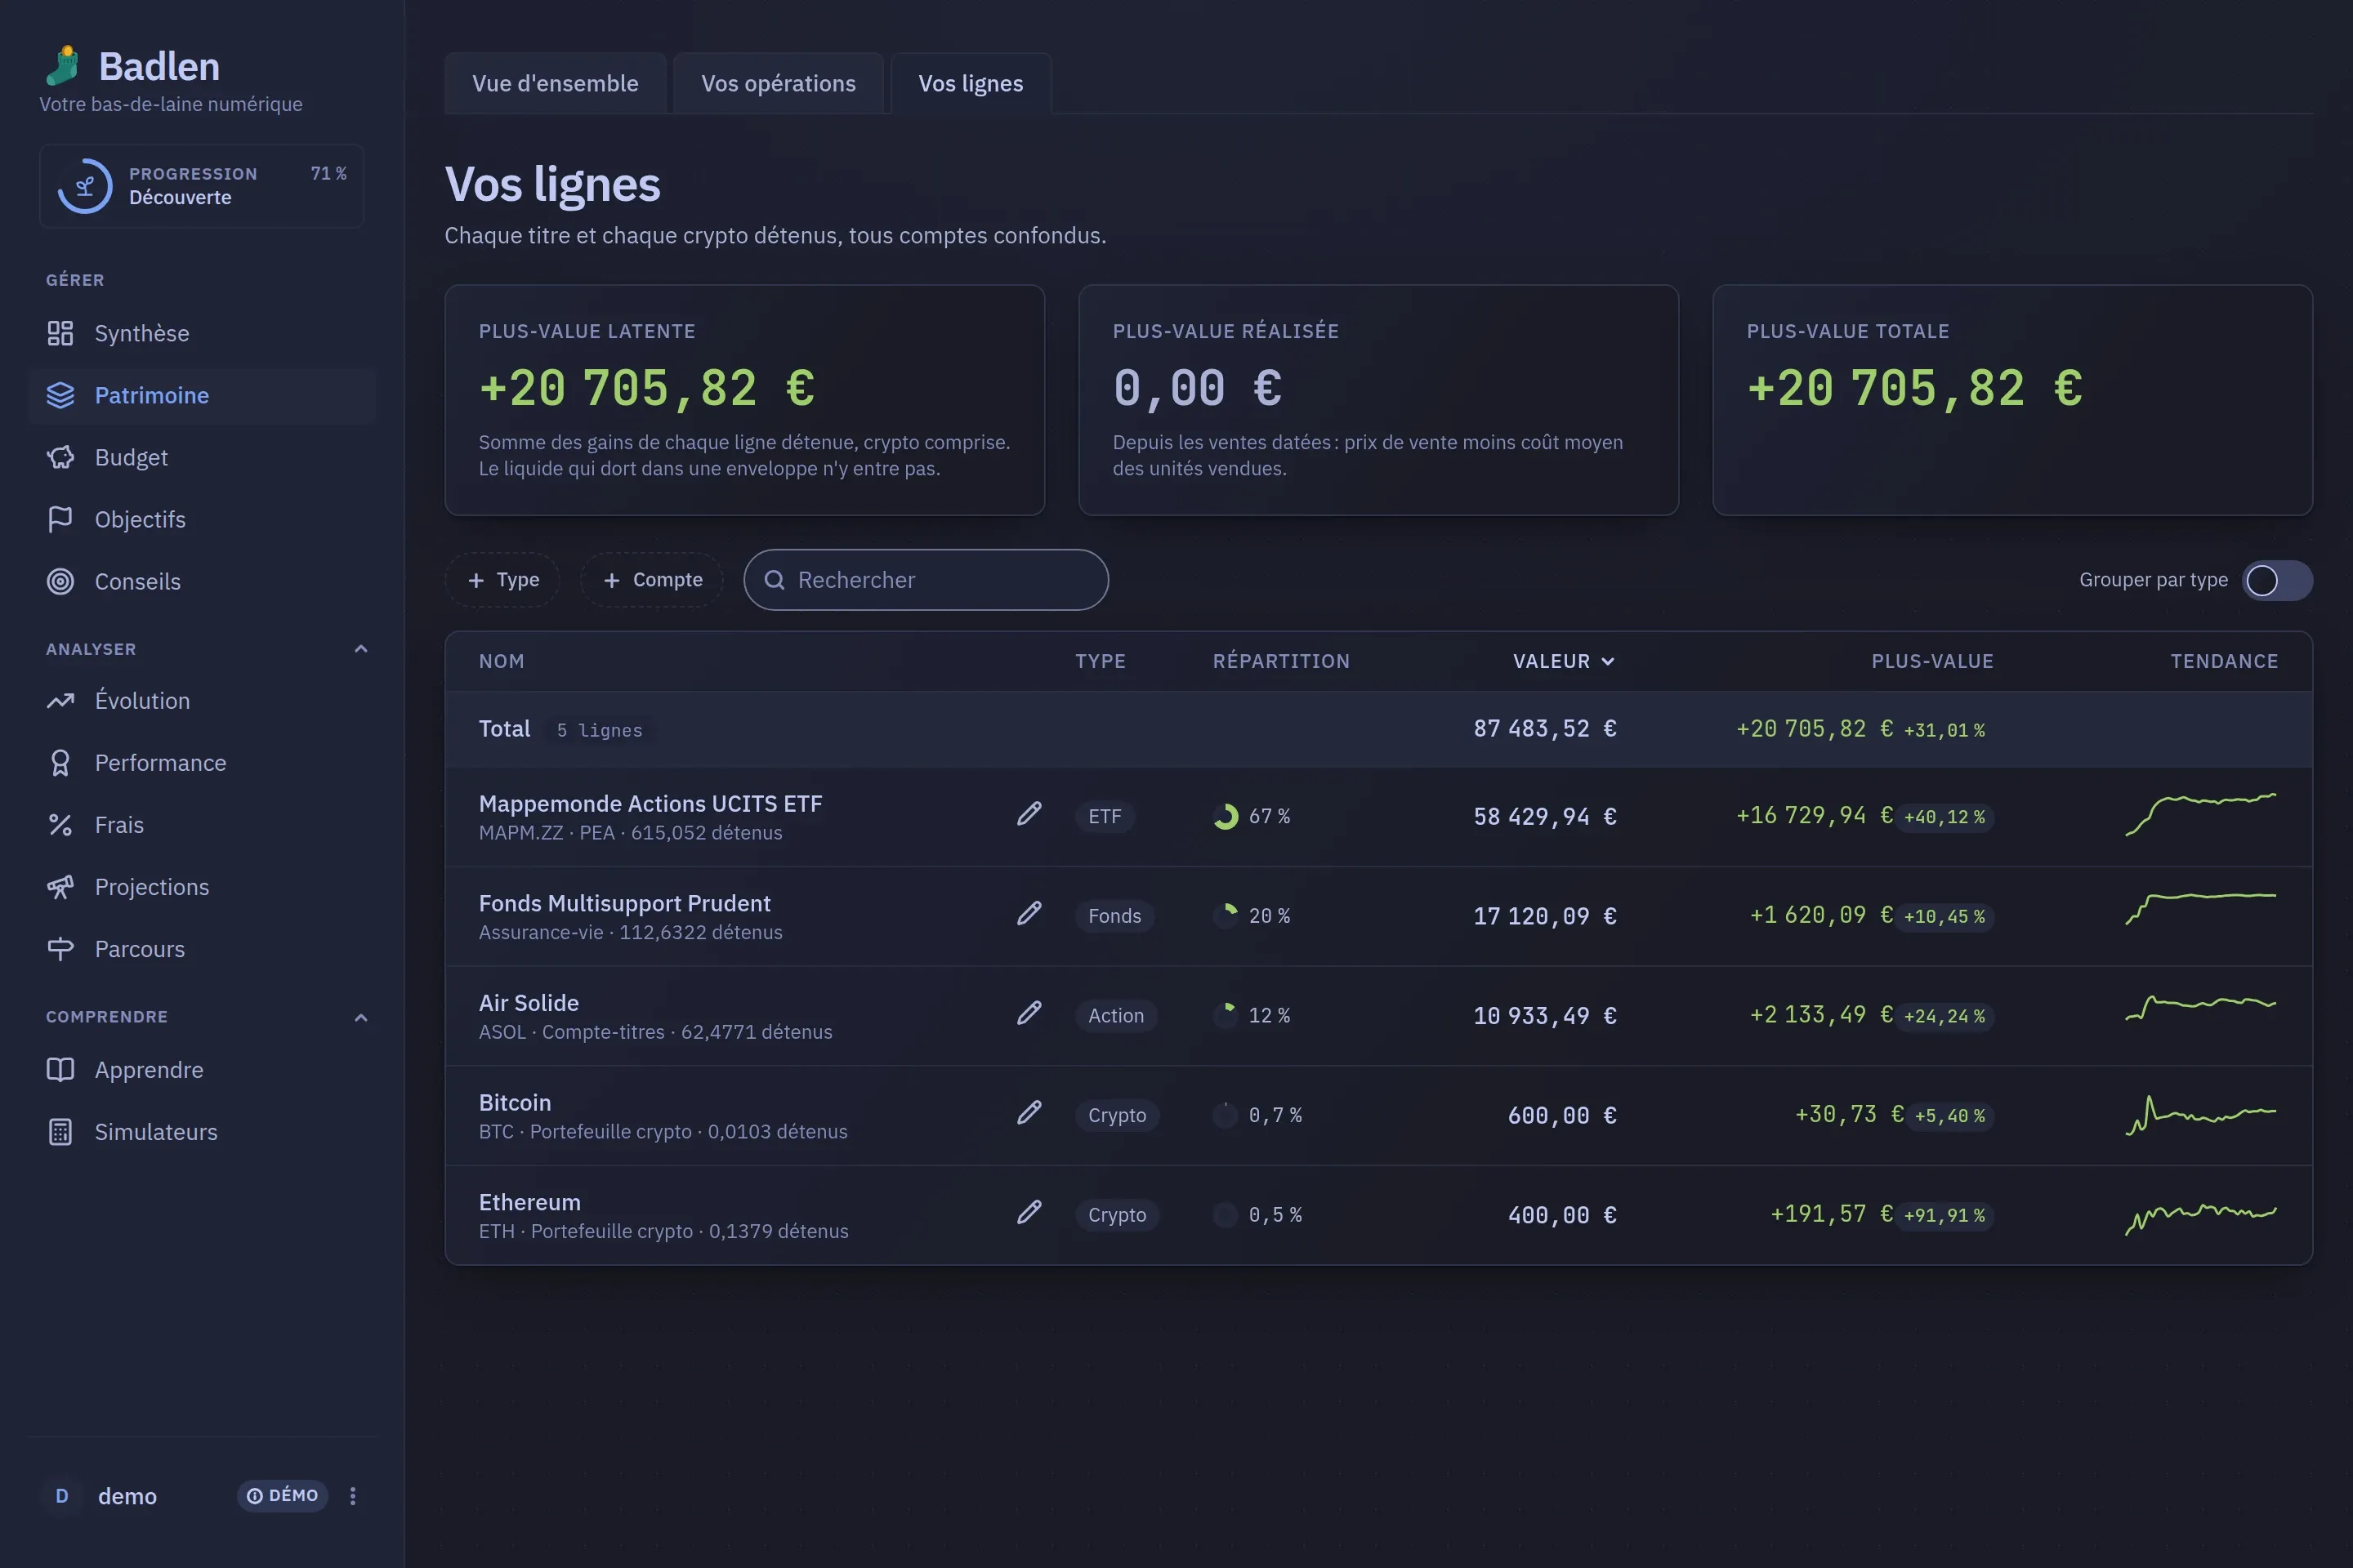Viewport: 2353px width, 1568px height.
Task: Click the Objectifs flag icon
Action: 60,519
